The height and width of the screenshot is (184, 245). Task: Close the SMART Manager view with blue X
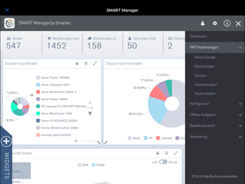coord(7,10)
